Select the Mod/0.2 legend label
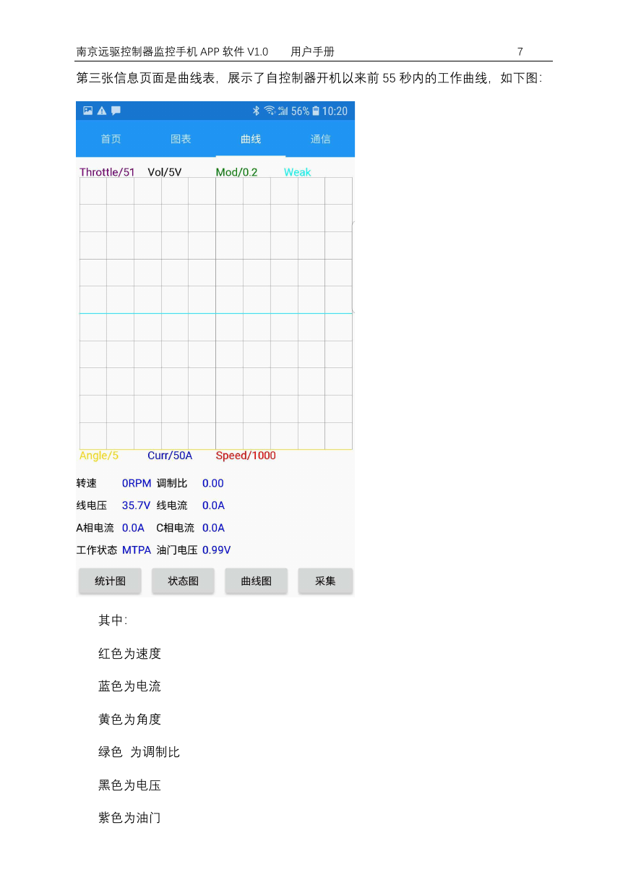 [236, 172]
